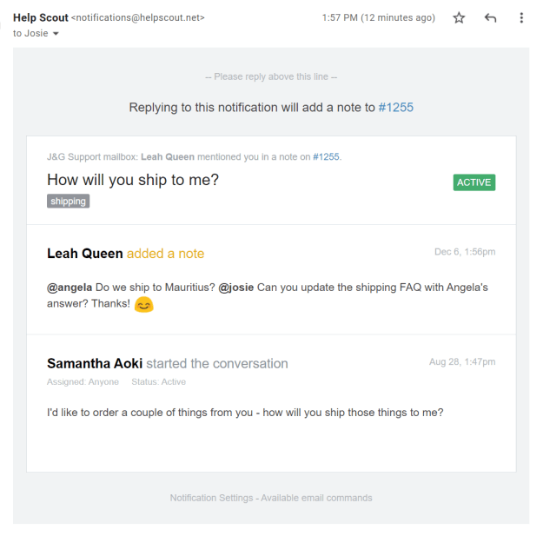
Task: Click the Help Scout sender name
Action: (x=40, y=17)
